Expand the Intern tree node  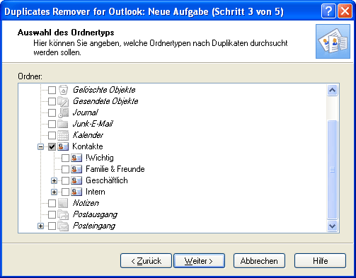tap(54, 192)
